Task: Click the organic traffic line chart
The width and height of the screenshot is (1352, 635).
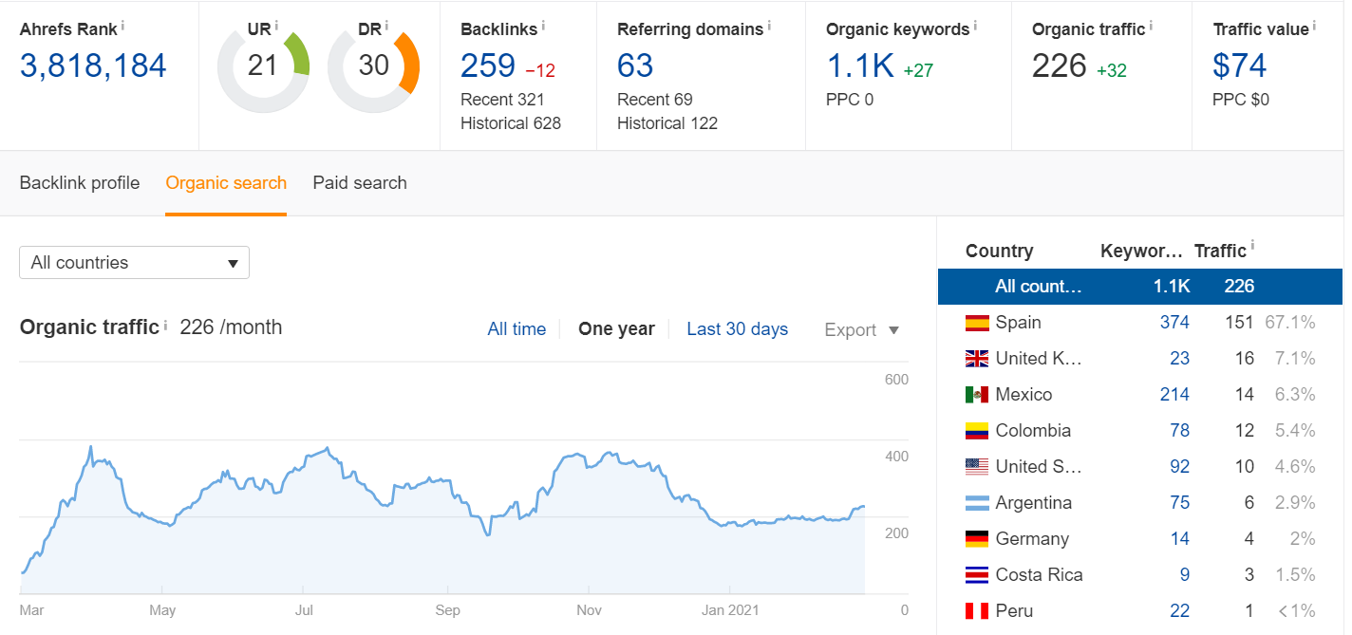Action: [443, 517]
